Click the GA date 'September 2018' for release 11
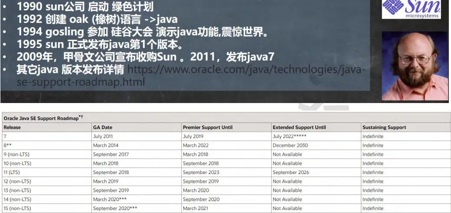451x213 pixels. 111,172
